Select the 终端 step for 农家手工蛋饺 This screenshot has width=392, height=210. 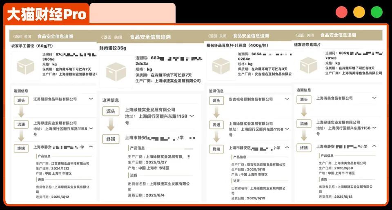click(21, 148)
